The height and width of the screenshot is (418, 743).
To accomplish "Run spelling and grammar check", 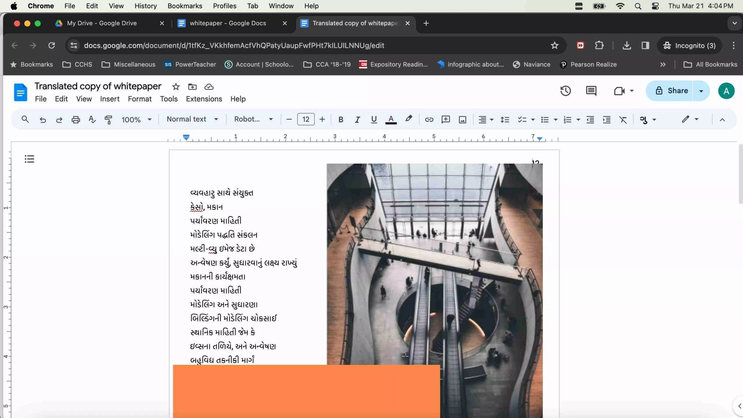I will coord(92,119).
